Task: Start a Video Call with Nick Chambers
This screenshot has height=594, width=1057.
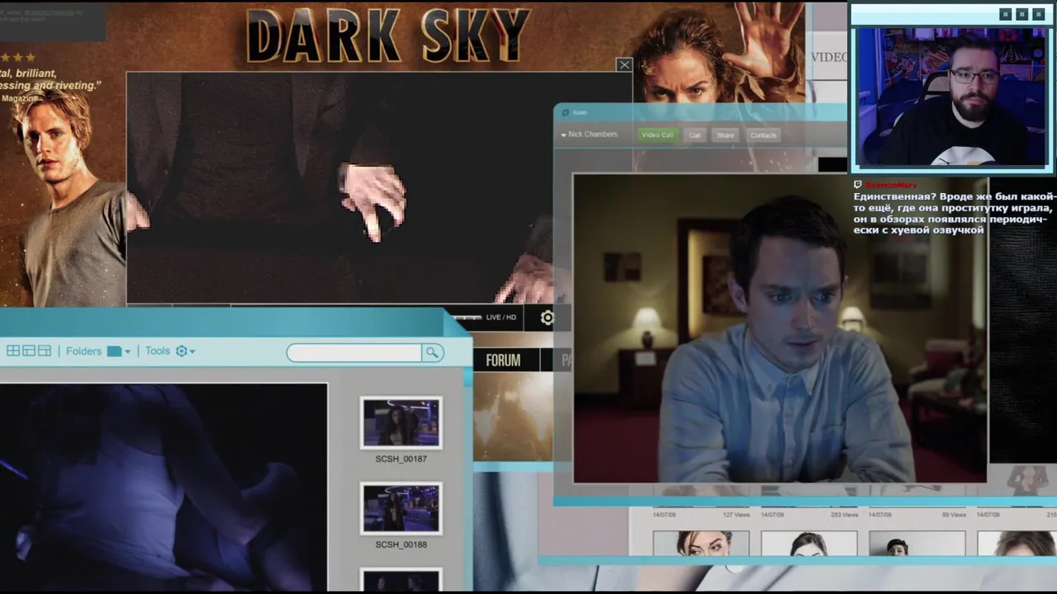Action: pos(657,135)
